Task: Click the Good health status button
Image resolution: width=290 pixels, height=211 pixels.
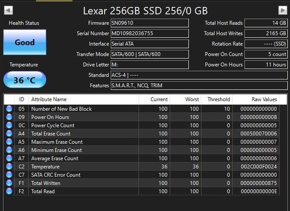Action: tap(24, 42)
